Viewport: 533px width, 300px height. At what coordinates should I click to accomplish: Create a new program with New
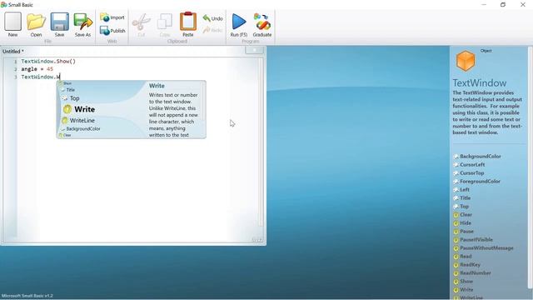pos(13,24)
